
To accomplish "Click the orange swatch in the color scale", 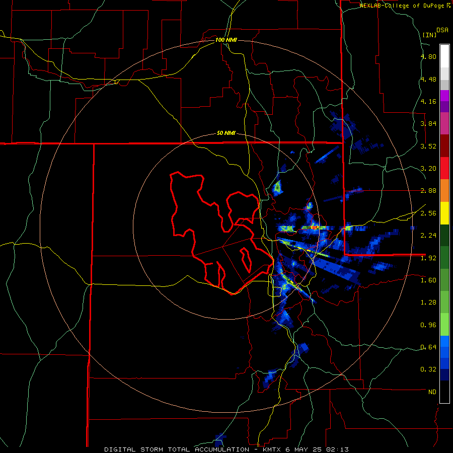I will pyautogui.click(x=444, y=191).
